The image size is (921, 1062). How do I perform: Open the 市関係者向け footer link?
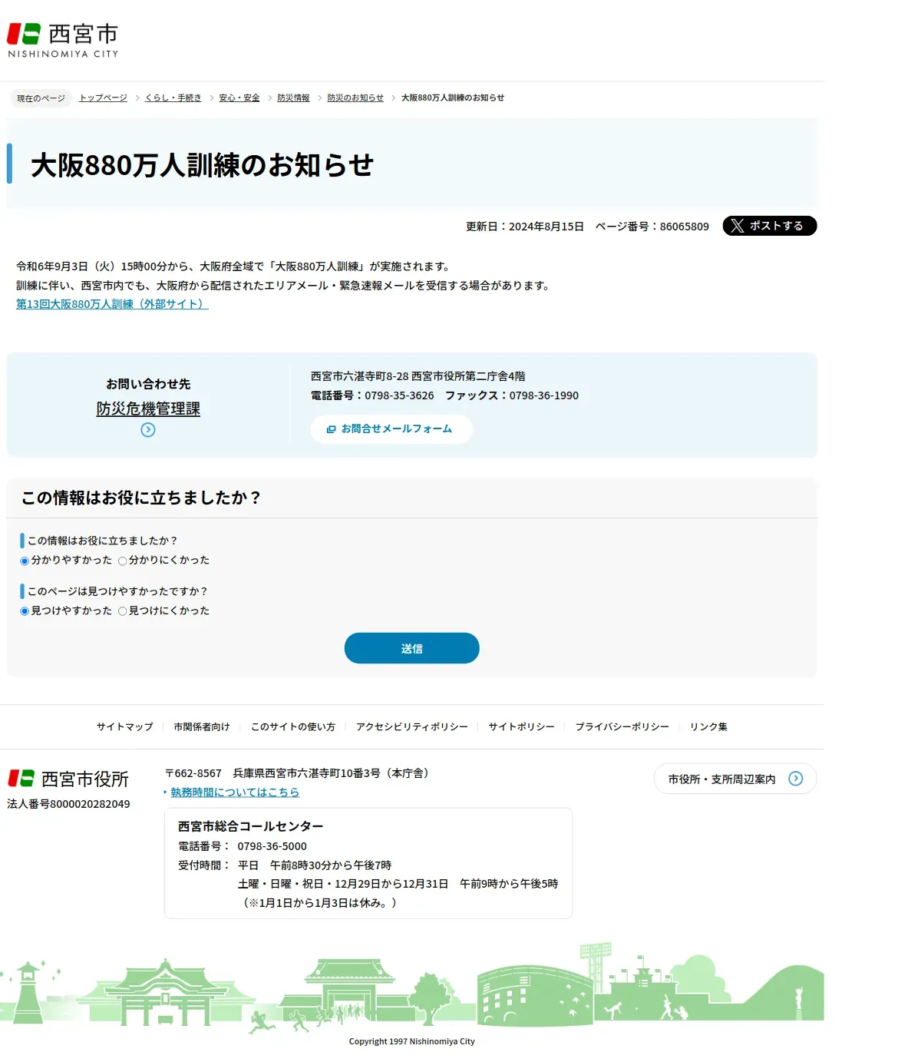click(x=202, y=726)
